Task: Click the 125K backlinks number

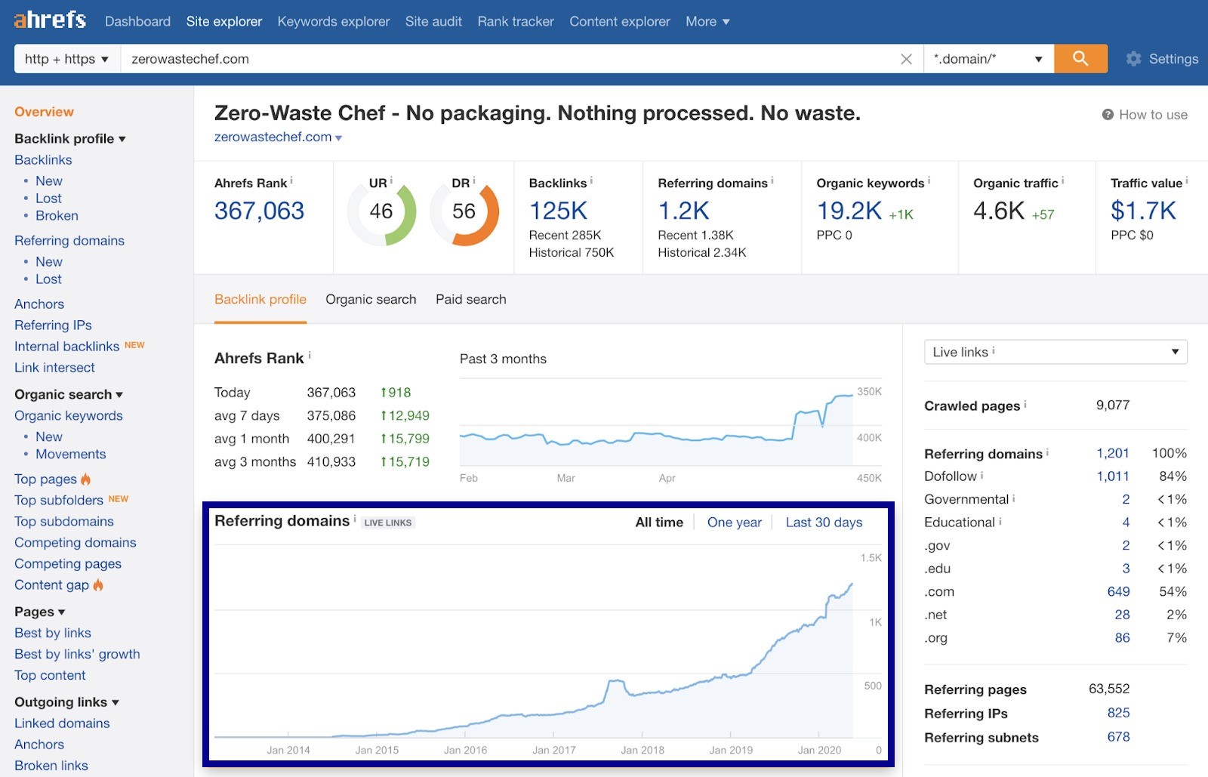Action: pyautogui.click(x=558, y=211)
